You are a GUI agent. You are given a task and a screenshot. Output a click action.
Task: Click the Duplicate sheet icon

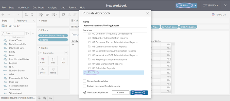47,14
